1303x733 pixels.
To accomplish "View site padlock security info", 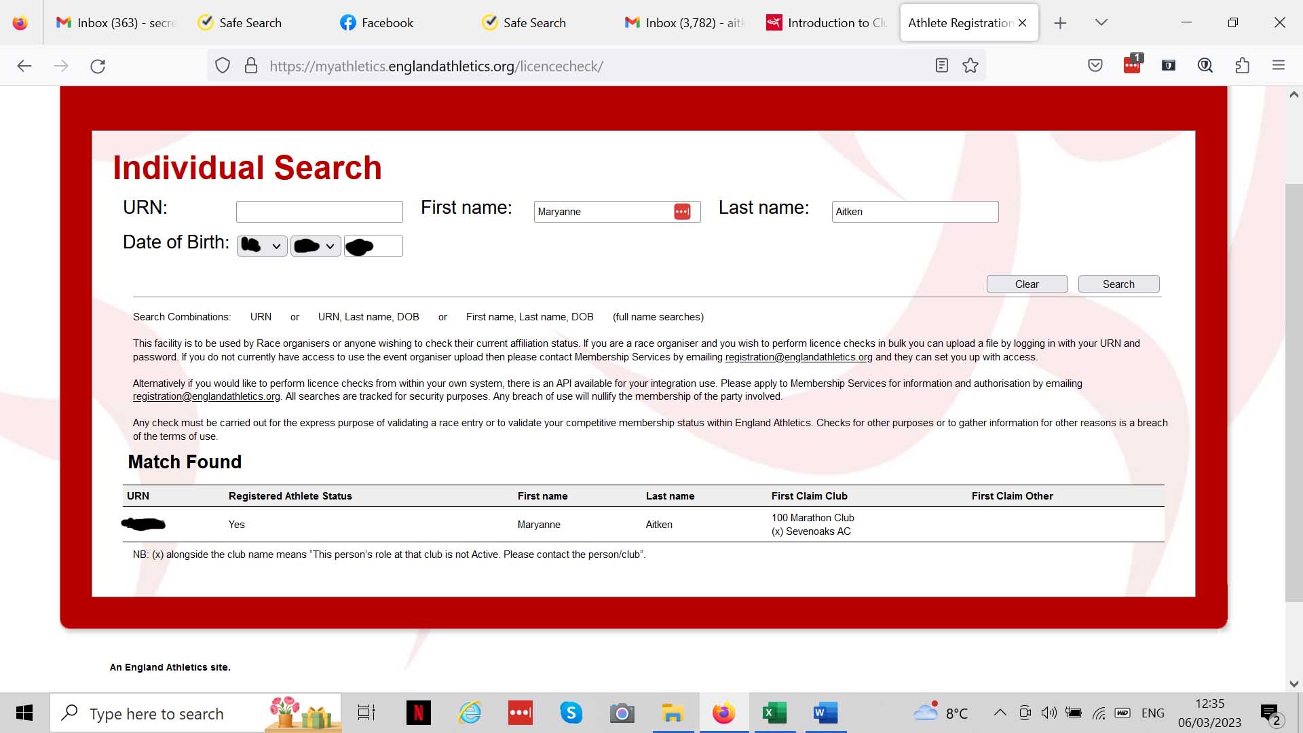I will point(251,66).
